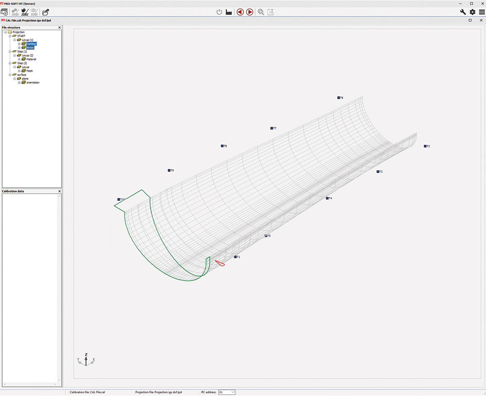Click the new window icon with plus
The image size is (486, 396).
4,12
